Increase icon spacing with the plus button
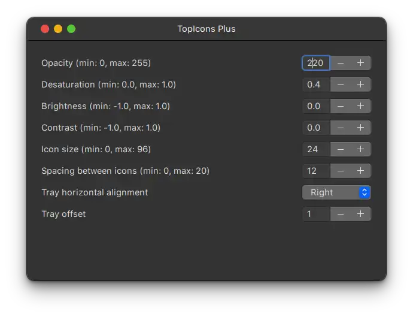 pyautogui.click(x=360, y=171)
